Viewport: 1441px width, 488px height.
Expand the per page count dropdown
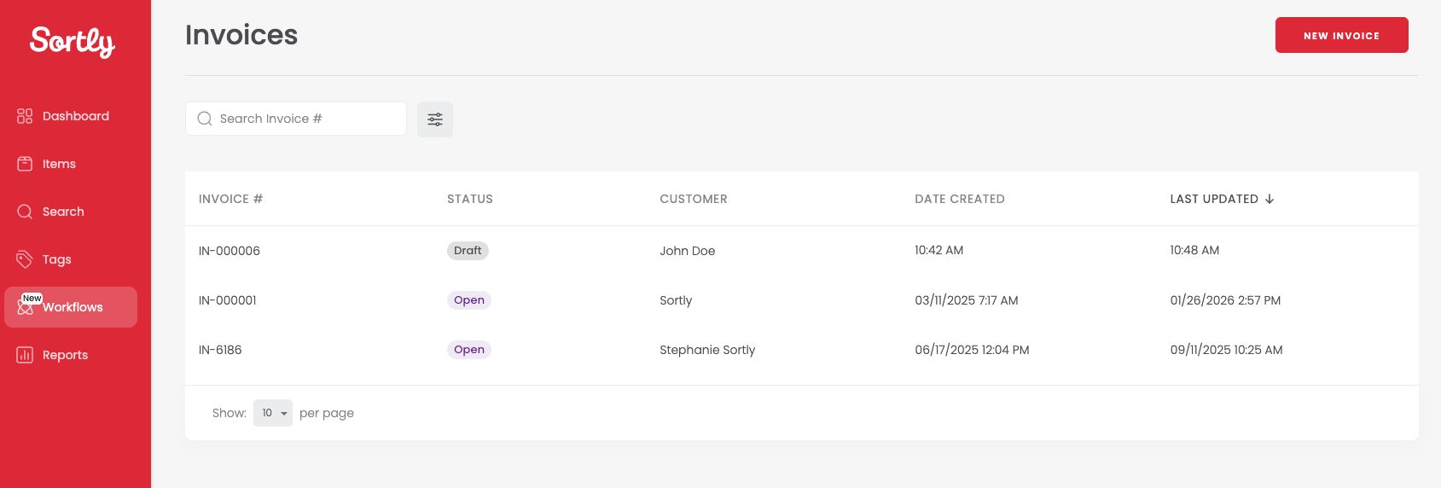(x=273, y=413)
